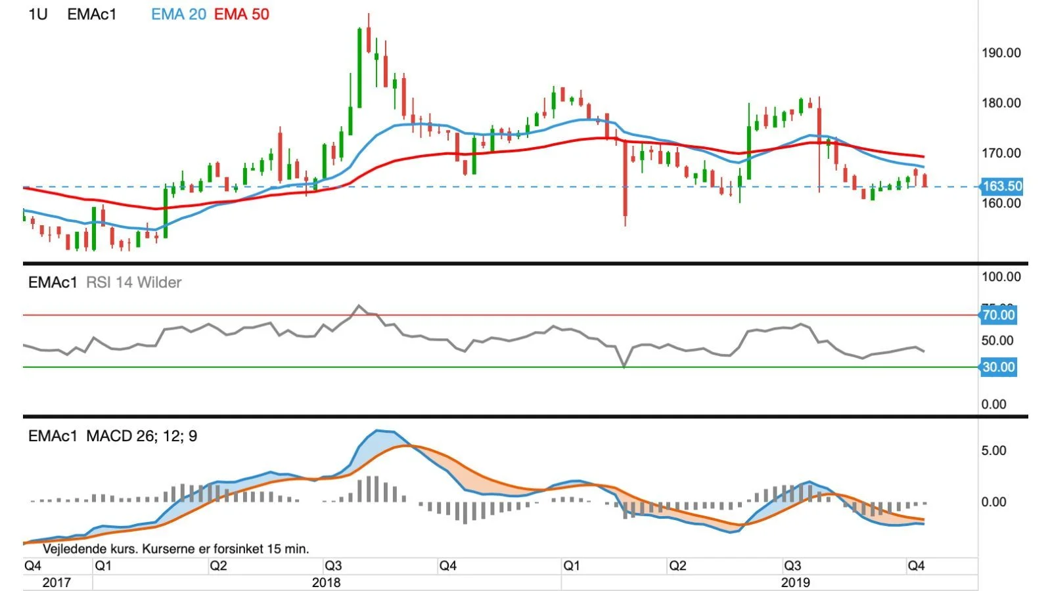Select the Q3 2018 timeline marker
This screenshot has height=591, width=1050.
point(332,566)
